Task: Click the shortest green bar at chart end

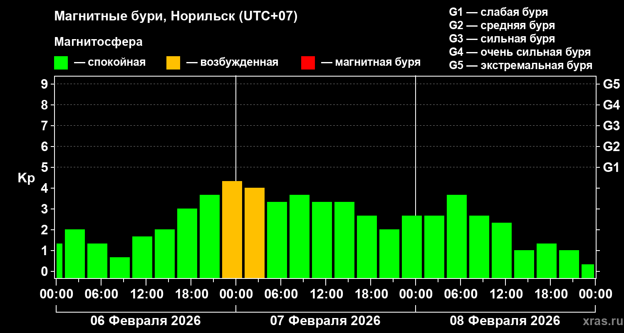Action: [588, 271]
